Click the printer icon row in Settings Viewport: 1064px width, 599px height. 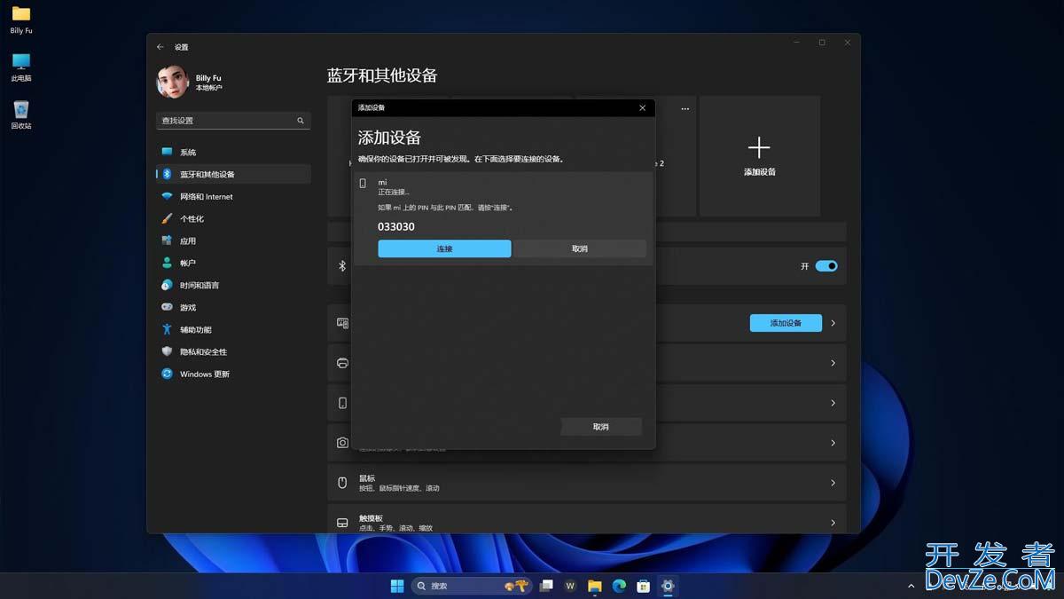tap(342, 363)
